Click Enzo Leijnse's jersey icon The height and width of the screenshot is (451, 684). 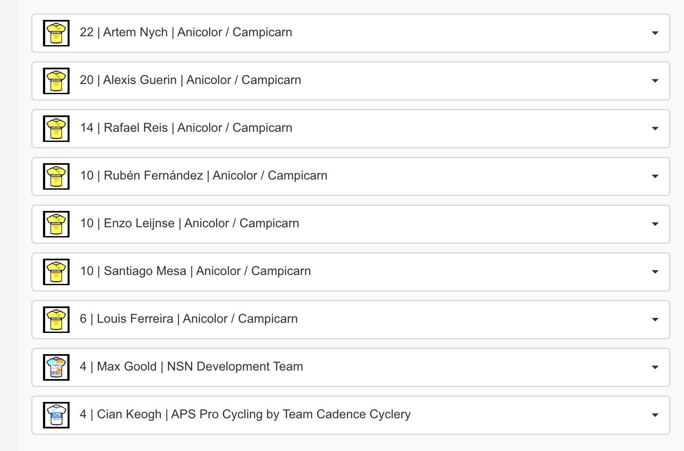(x=56, y=224)
